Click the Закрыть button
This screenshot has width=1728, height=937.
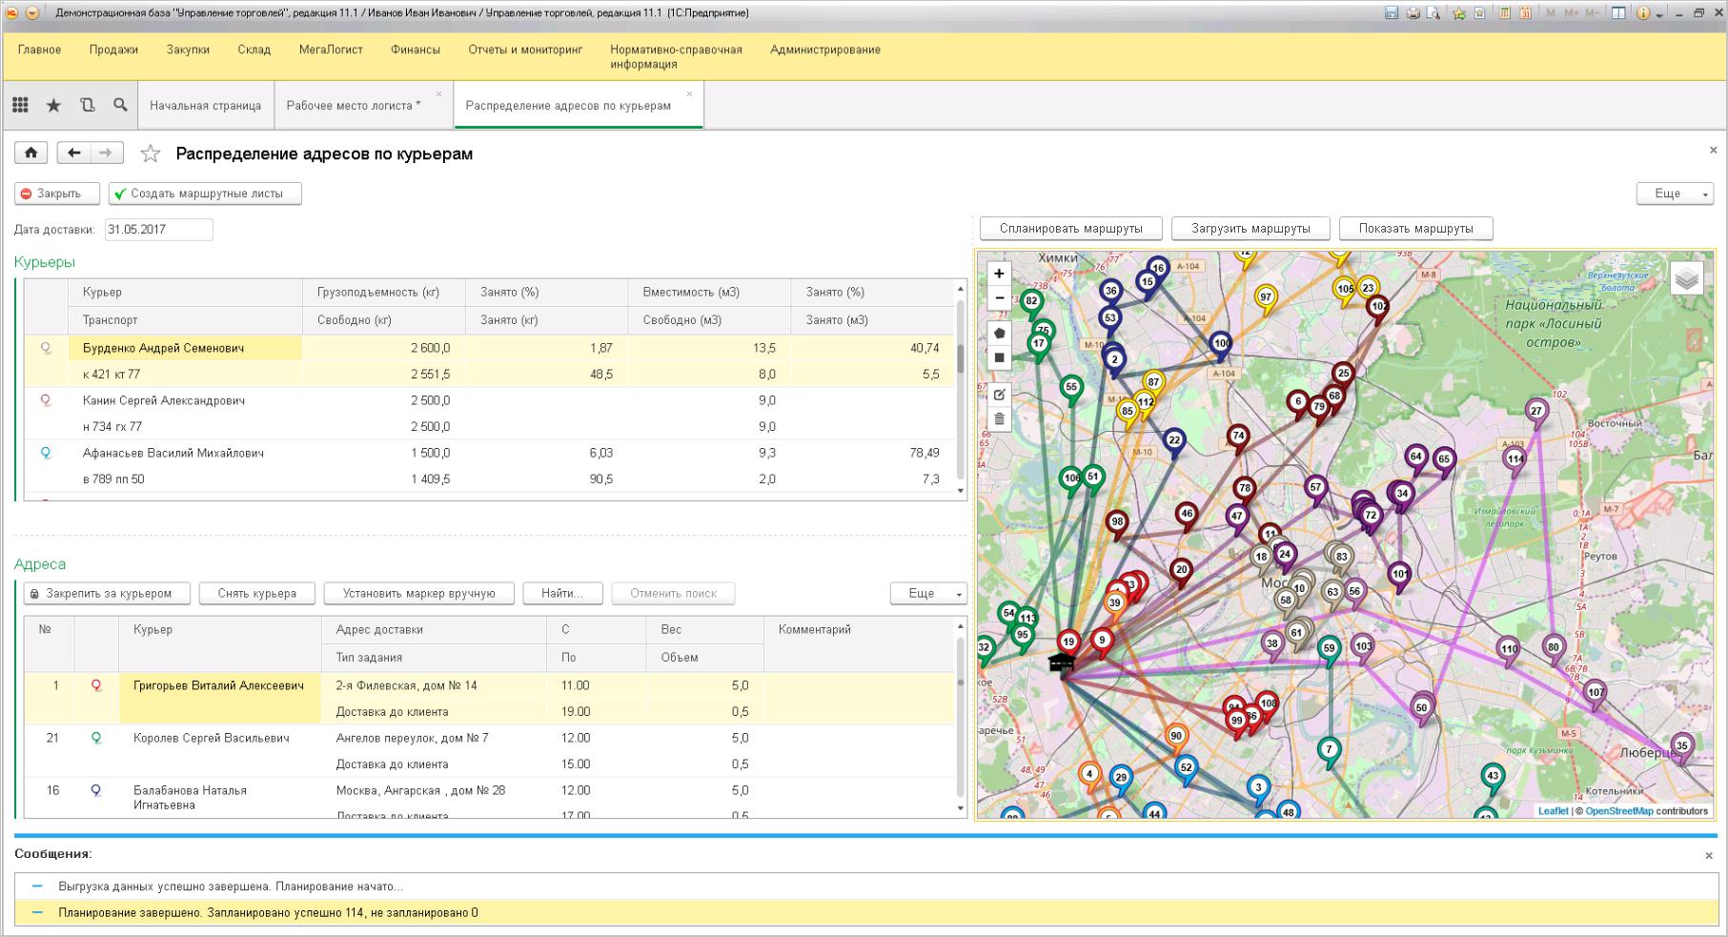point(57,194)
